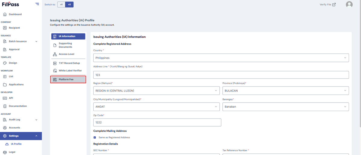Open the Barangay dropdown showing Banaban
The width and height of the screenshot is (361, 155).
tap(286, 107)
